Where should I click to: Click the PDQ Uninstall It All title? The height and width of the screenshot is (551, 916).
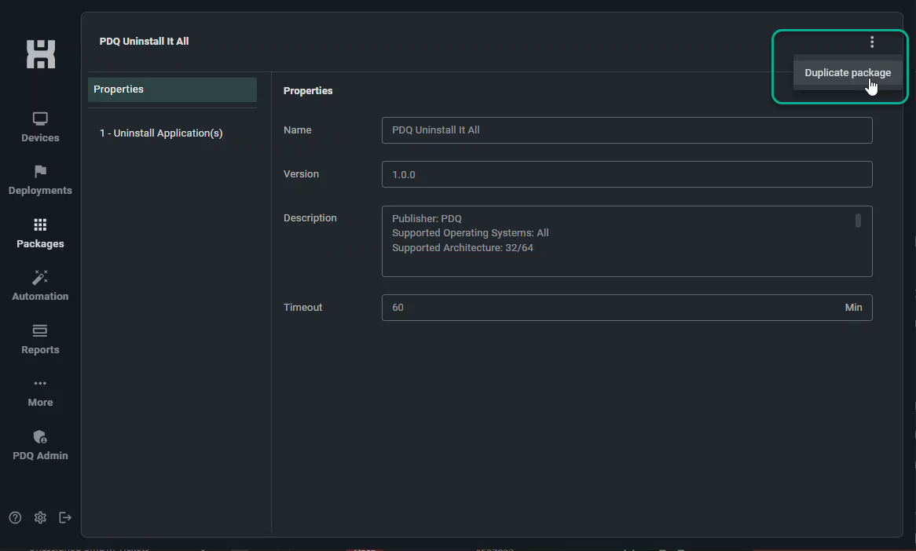[x=144, y=41]
